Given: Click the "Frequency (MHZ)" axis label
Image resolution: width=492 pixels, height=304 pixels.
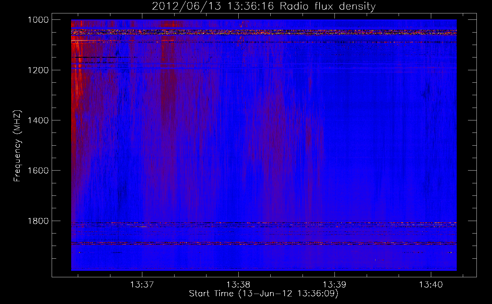Looking at the screenshot, I should coord(17,146).
